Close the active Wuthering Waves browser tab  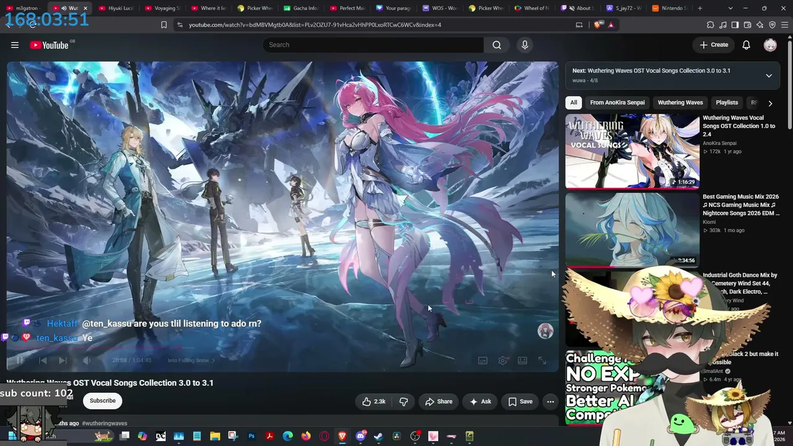(x=85, y=8)
